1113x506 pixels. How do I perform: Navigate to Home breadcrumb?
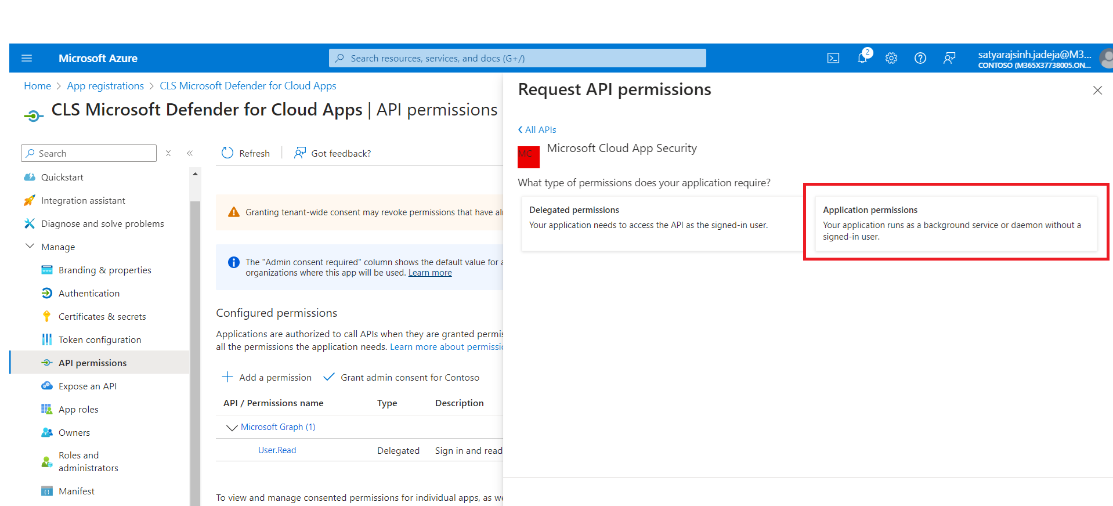click(38, 86)
